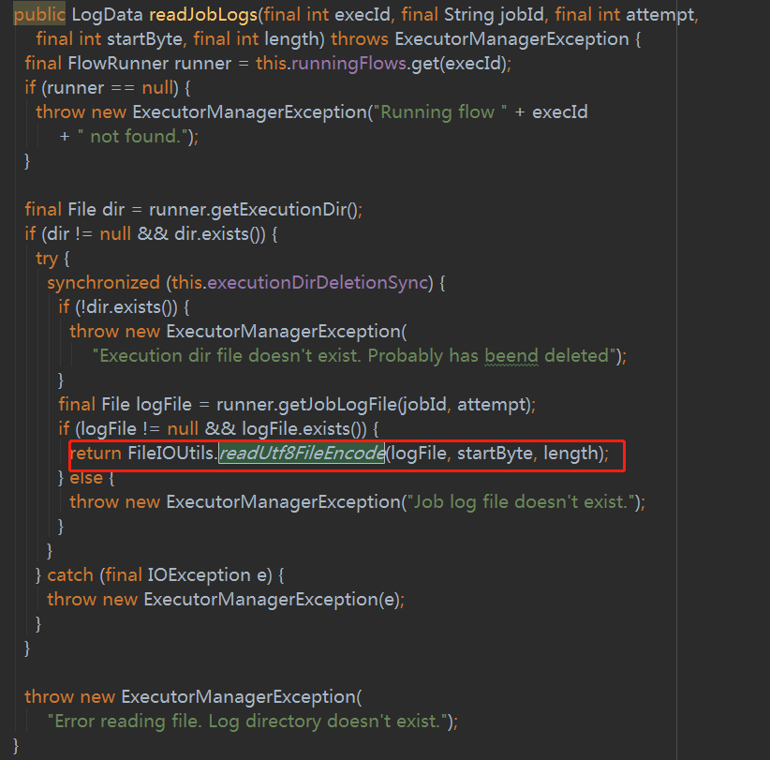Click the synchronized keyword
770x760 pixels.
point(104,283)
